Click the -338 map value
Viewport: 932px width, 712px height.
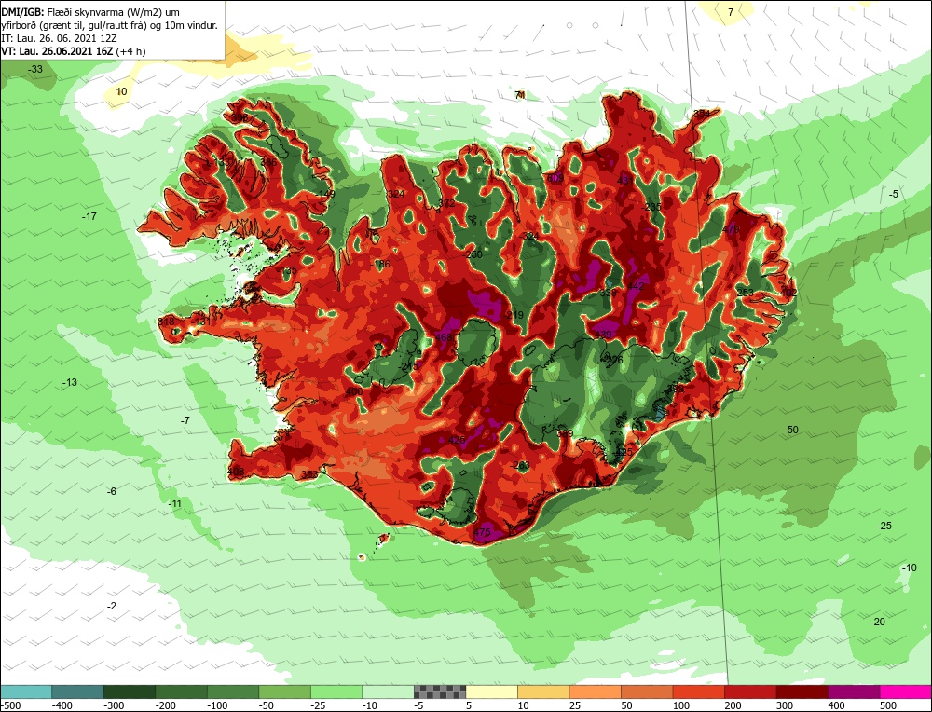point(608,293)
